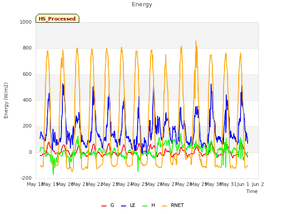Click the 800 y-axis tick label
This screenshot has height=214, width=285.
pyautogui.click(x=27, y=48)
